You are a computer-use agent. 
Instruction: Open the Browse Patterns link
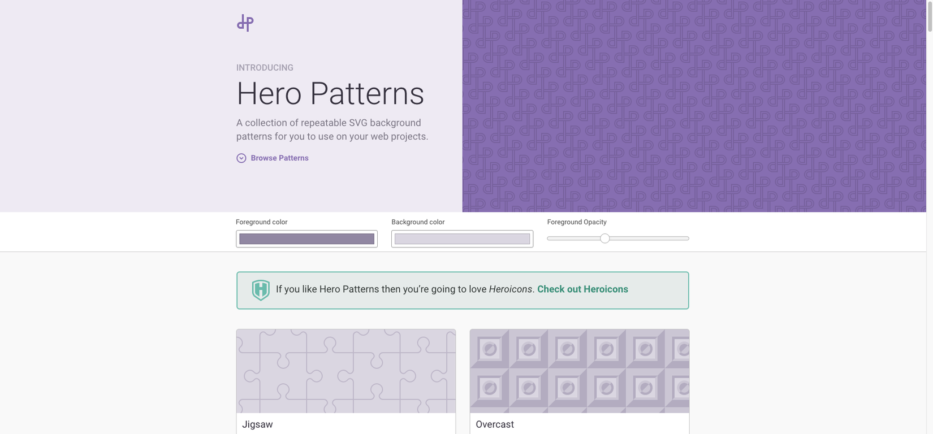(x=279, y=158)
